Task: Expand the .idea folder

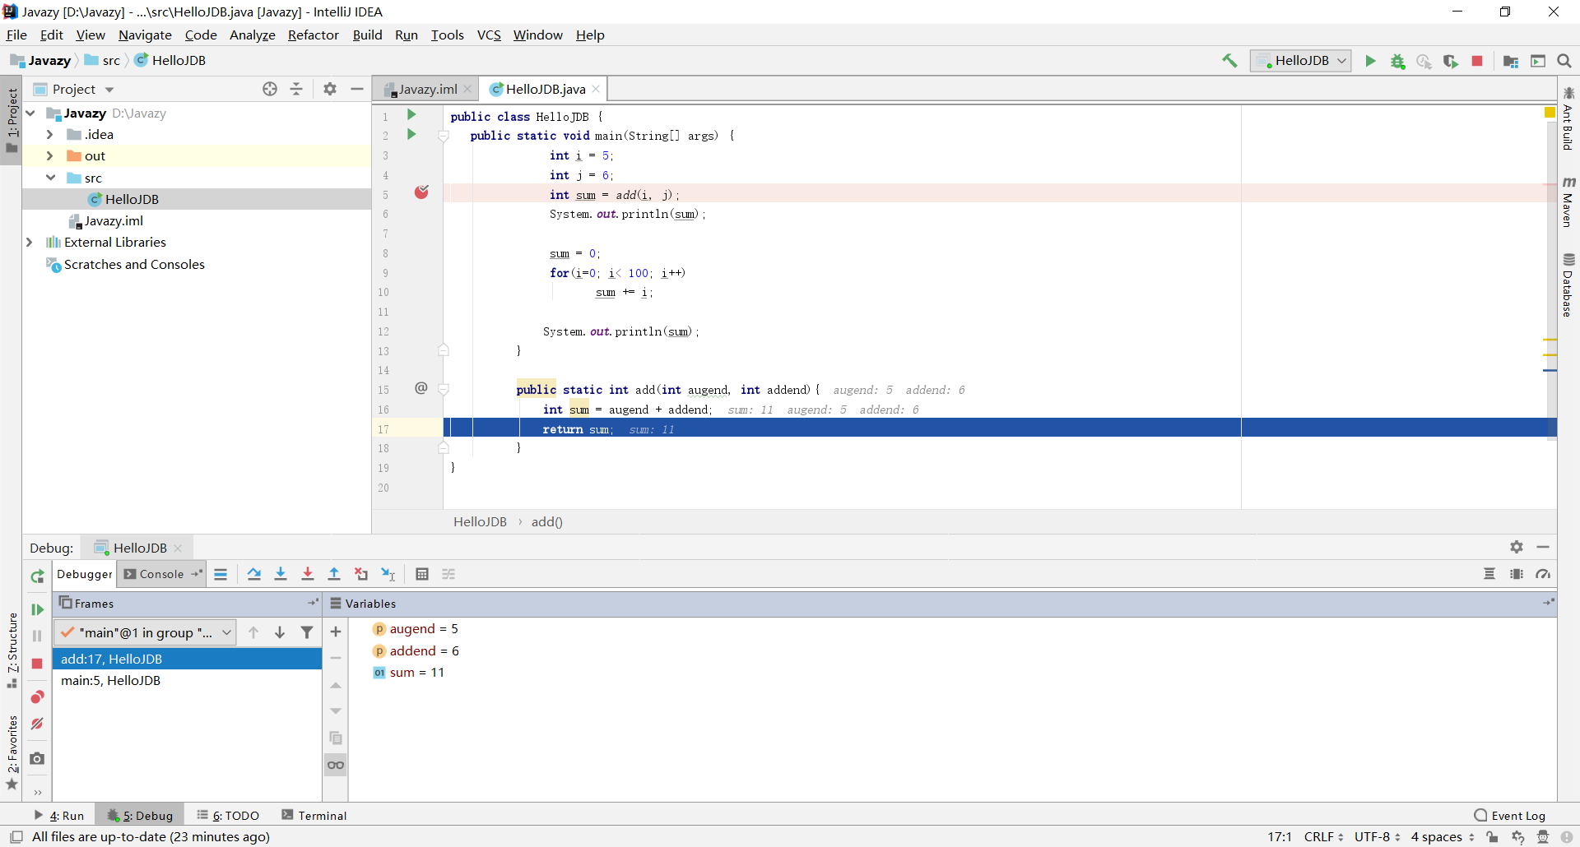Action: pyautogui.click(x=49, y=134)
